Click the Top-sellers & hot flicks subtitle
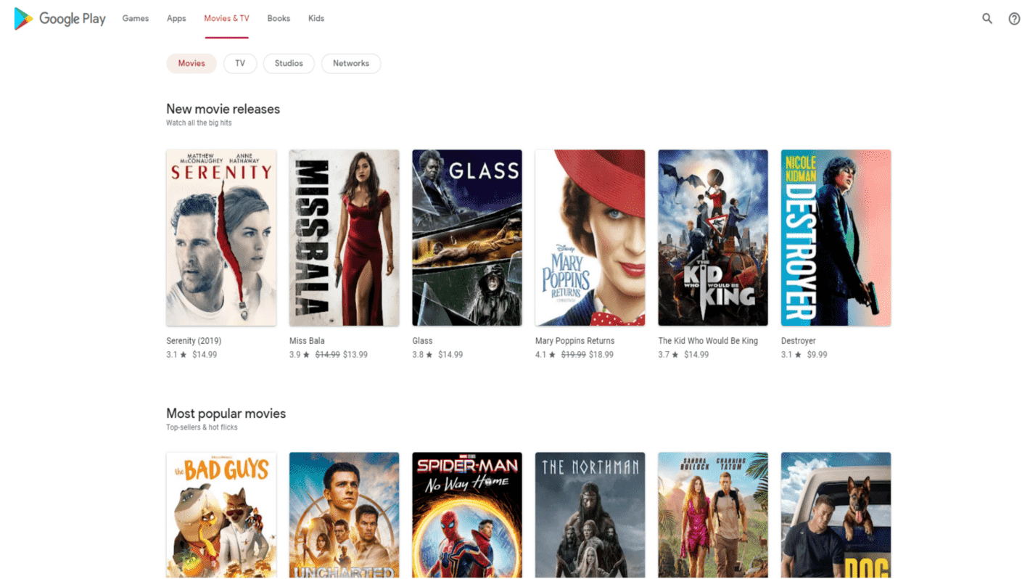This screenshot has height=579, width=1030. coord(202,428)
